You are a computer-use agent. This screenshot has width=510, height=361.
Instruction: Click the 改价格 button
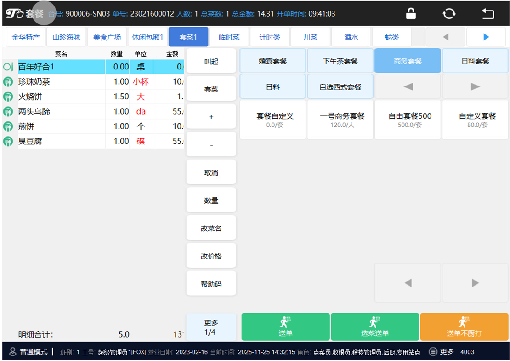click(211, 256)
